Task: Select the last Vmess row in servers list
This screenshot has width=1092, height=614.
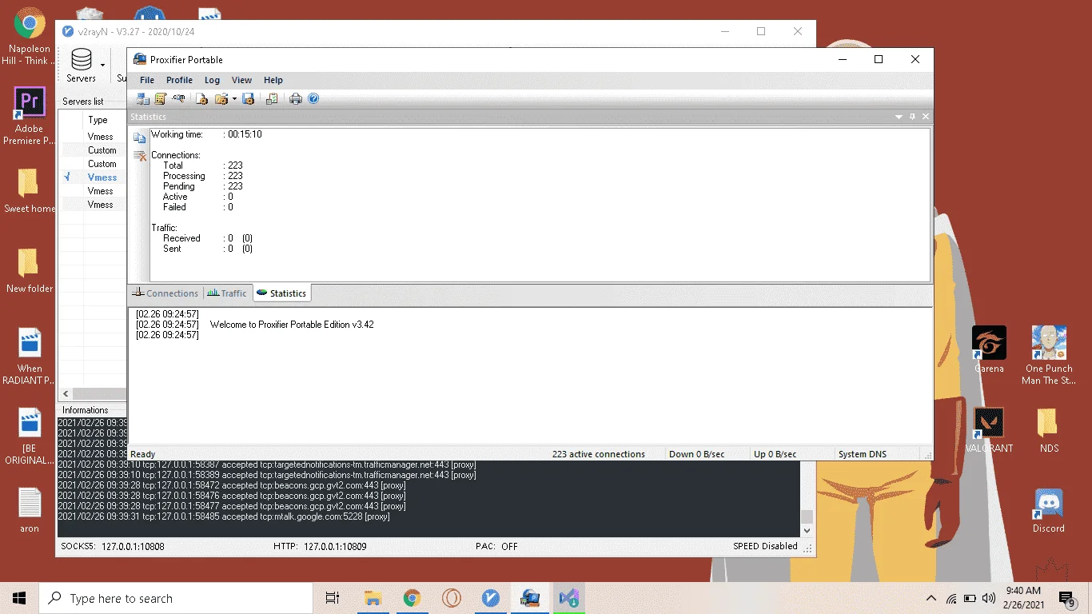Action: tap(94, 205)
